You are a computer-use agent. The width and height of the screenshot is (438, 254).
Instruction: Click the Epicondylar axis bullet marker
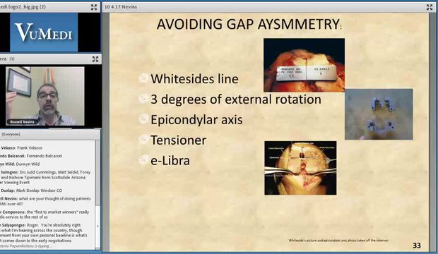[143, 119]
